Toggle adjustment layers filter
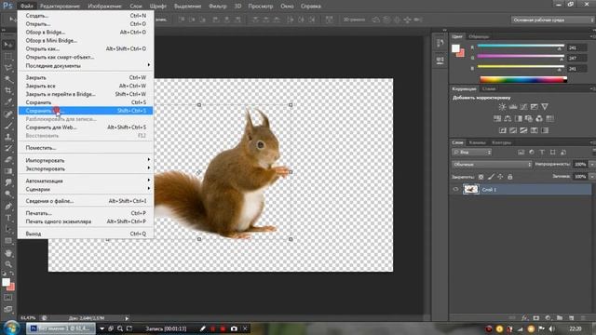This screenshot has height=335, width=596. click(532, 153)
